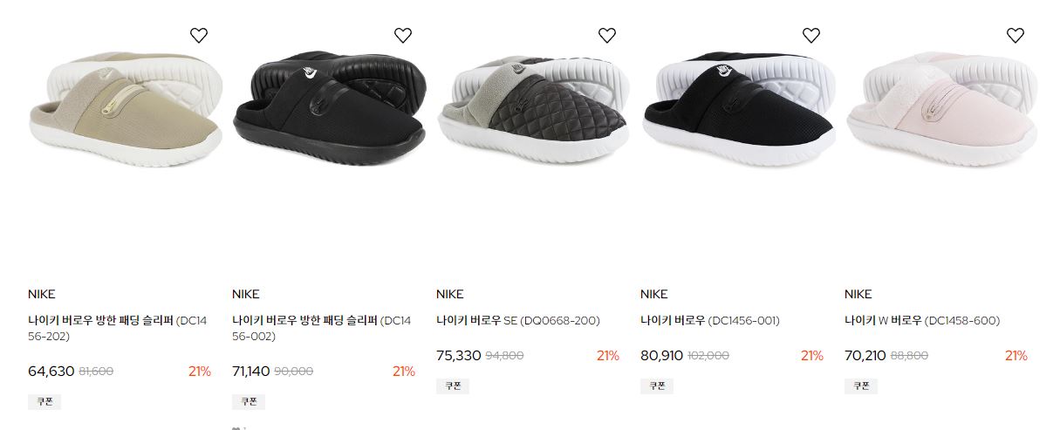The image size is (1060, 430).
Task: Tap heart icon on pink DC1458-600 slipper
Action: [x=1016, y=36]
